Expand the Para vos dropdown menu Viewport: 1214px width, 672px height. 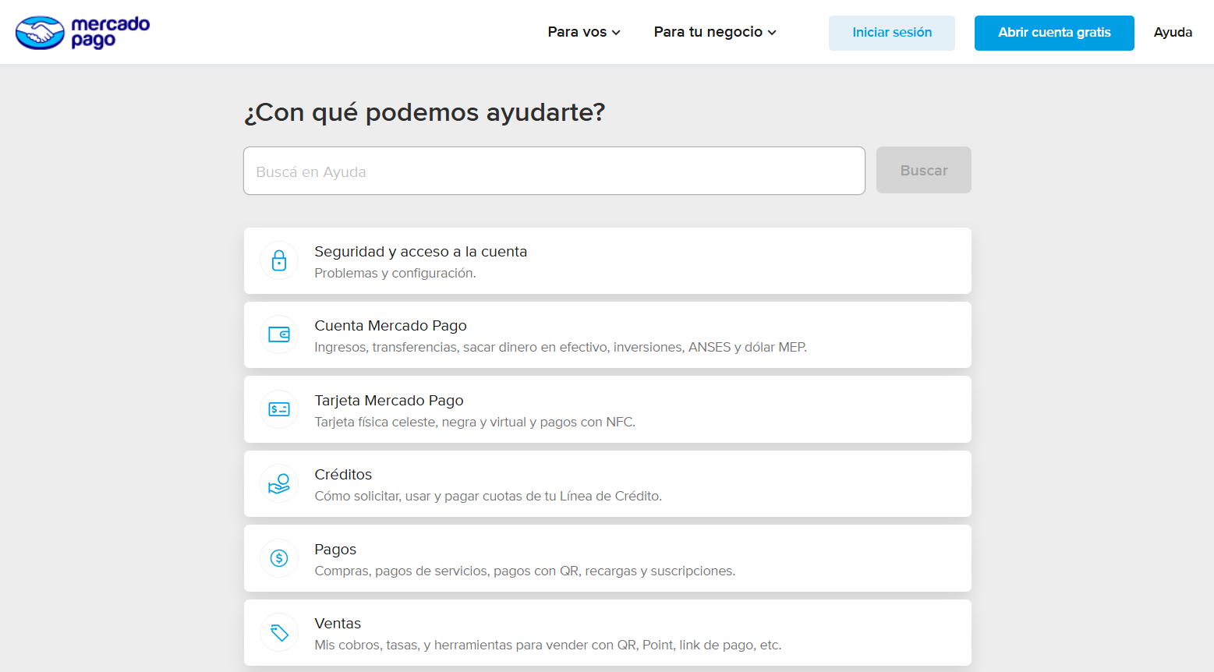click(x=584, y=32)
